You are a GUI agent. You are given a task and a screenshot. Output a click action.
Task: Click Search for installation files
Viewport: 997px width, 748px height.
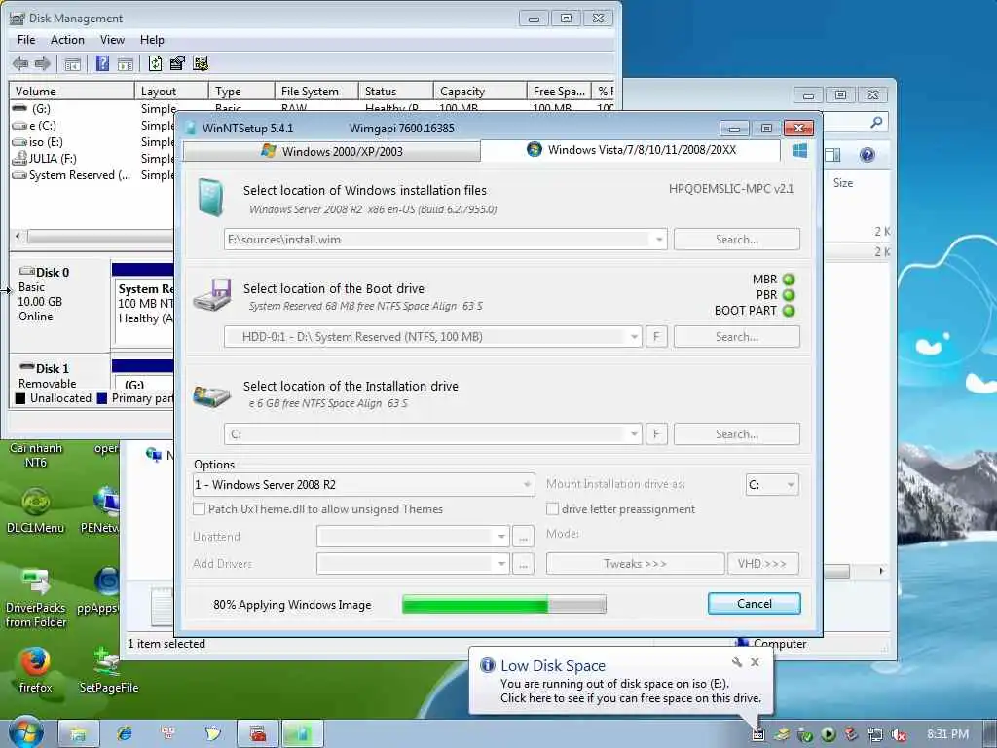click(737, 240)
